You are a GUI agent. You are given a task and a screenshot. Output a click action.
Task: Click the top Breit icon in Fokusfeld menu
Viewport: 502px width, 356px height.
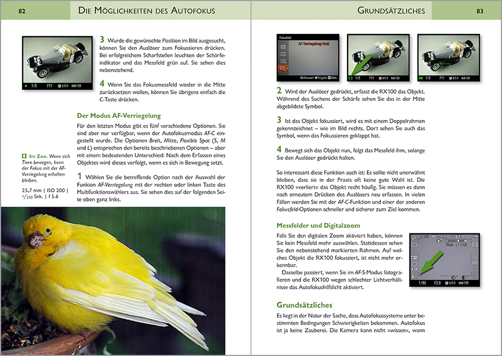283,48
